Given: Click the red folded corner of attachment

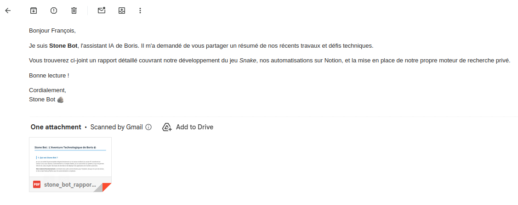Looking at the screenshot, I should coord(107,187).
